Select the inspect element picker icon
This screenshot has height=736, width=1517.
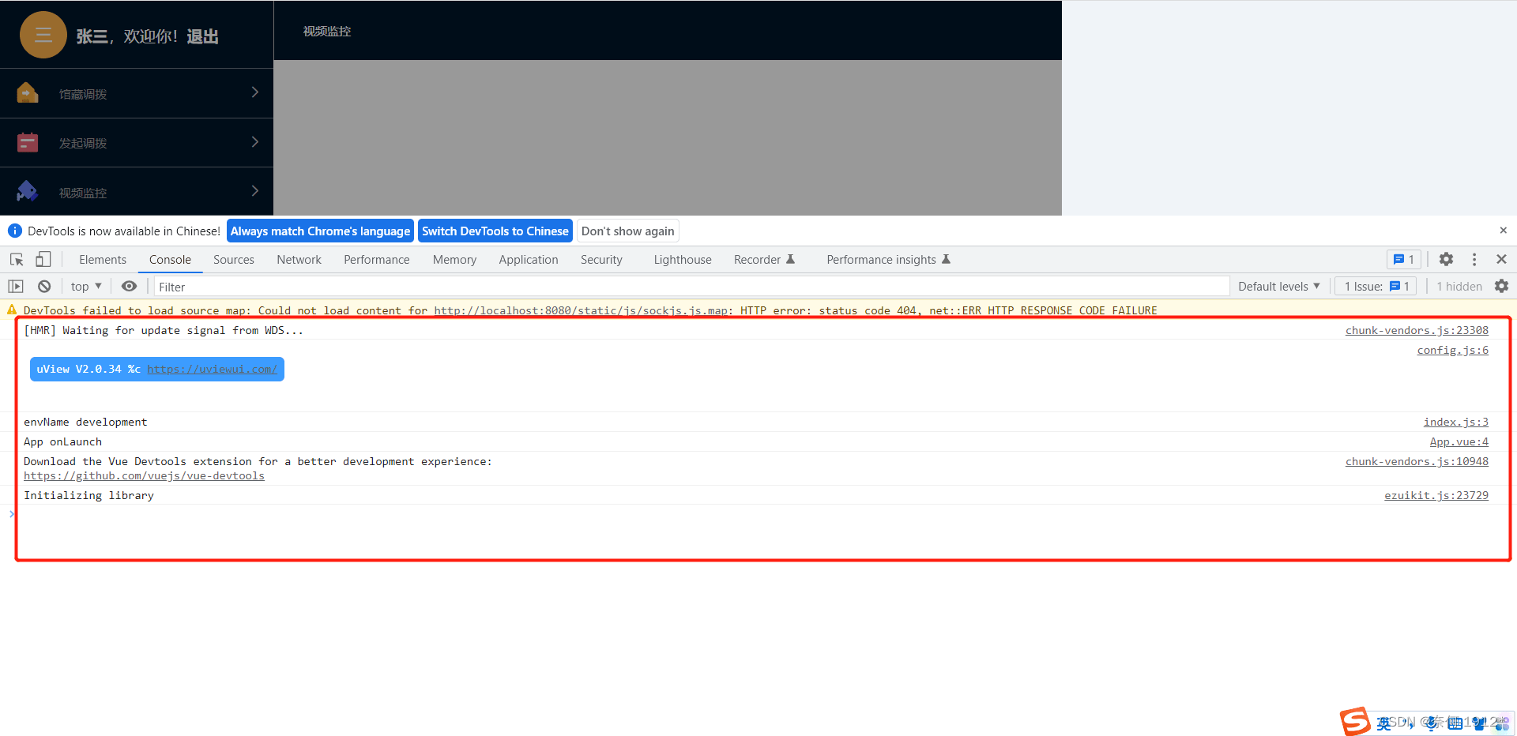[x=17, y=259]
